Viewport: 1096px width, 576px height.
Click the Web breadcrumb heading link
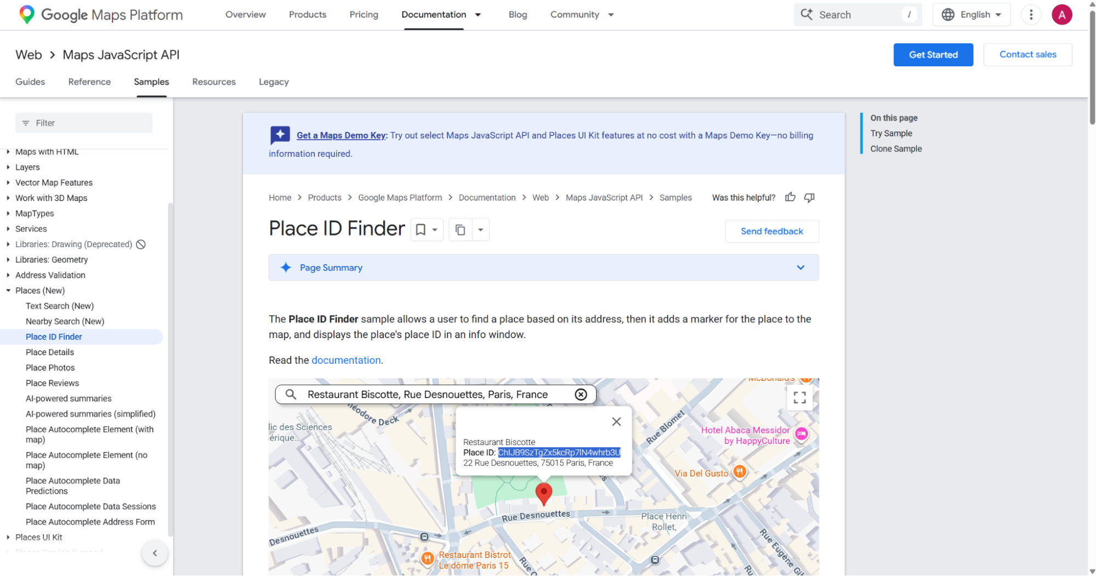pyautogui.click(x=29, y=55)
